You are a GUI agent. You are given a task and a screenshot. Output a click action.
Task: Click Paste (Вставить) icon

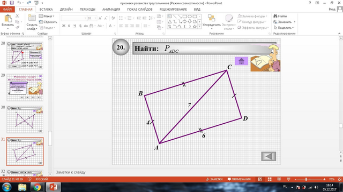click(8, 22)
